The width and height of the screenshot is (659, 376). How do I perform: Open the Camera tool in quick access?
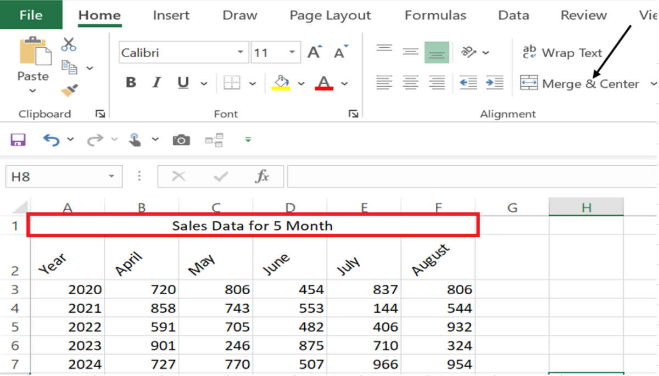[181, 140]
